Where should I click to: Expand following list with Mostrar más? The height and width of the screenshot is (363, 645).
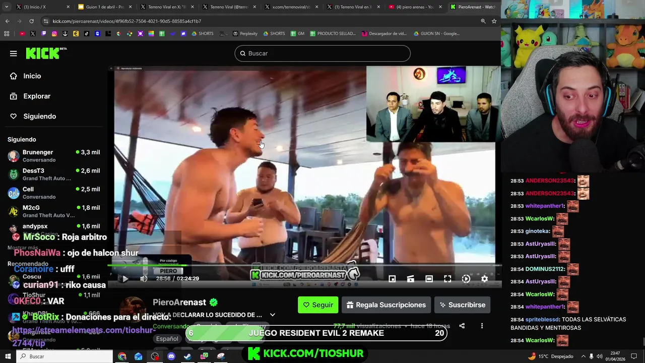(x=23, y=248)
